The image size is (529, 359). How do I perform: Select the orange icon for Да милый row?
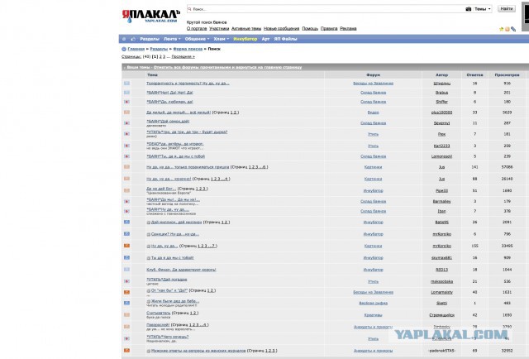[x=126, y=112]
